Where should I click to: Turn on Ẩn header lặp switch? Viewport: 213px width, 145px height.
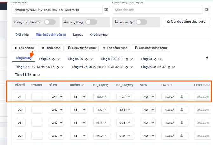142,22
